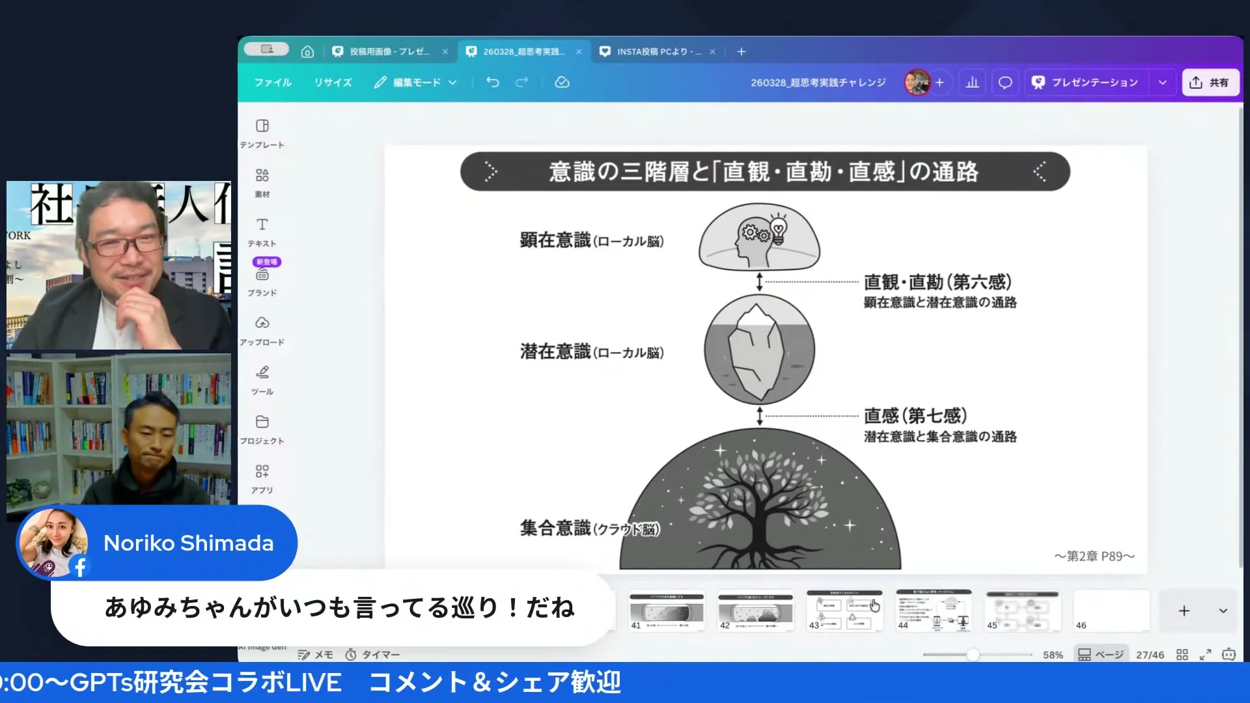The image size is (1250, 703).
Task: Select the ツール (Tools) sidebar icon
Action: click(262, 379)
